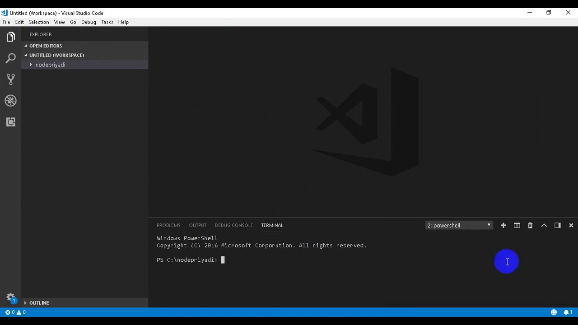Open the feedback smiley in status bar
578x325 pixels.
click(554, 312)
